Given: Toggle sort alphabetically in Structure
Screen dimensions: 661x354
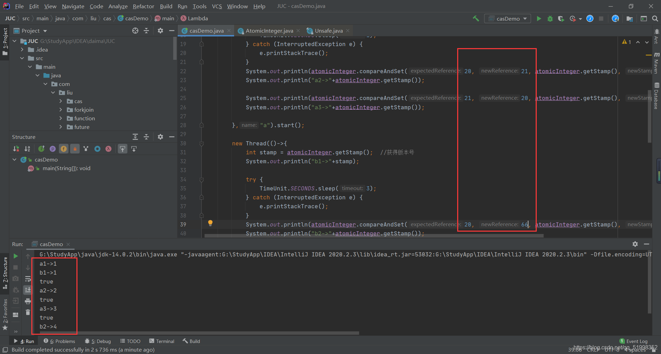Looking at the screenshot, I should coord(27,149).
